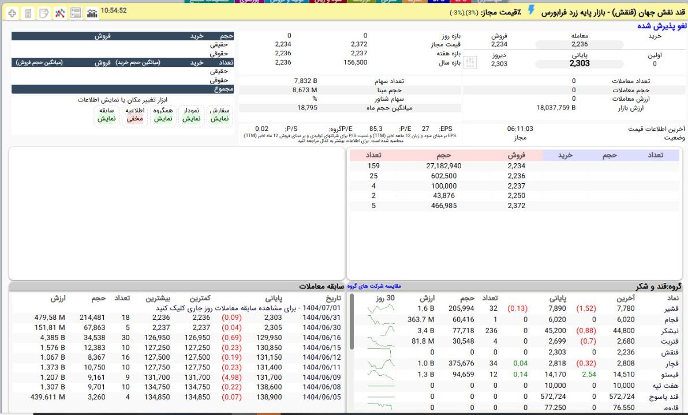Click the 2,234 sell price in order book
688x415 pixels.
[516, 166]
